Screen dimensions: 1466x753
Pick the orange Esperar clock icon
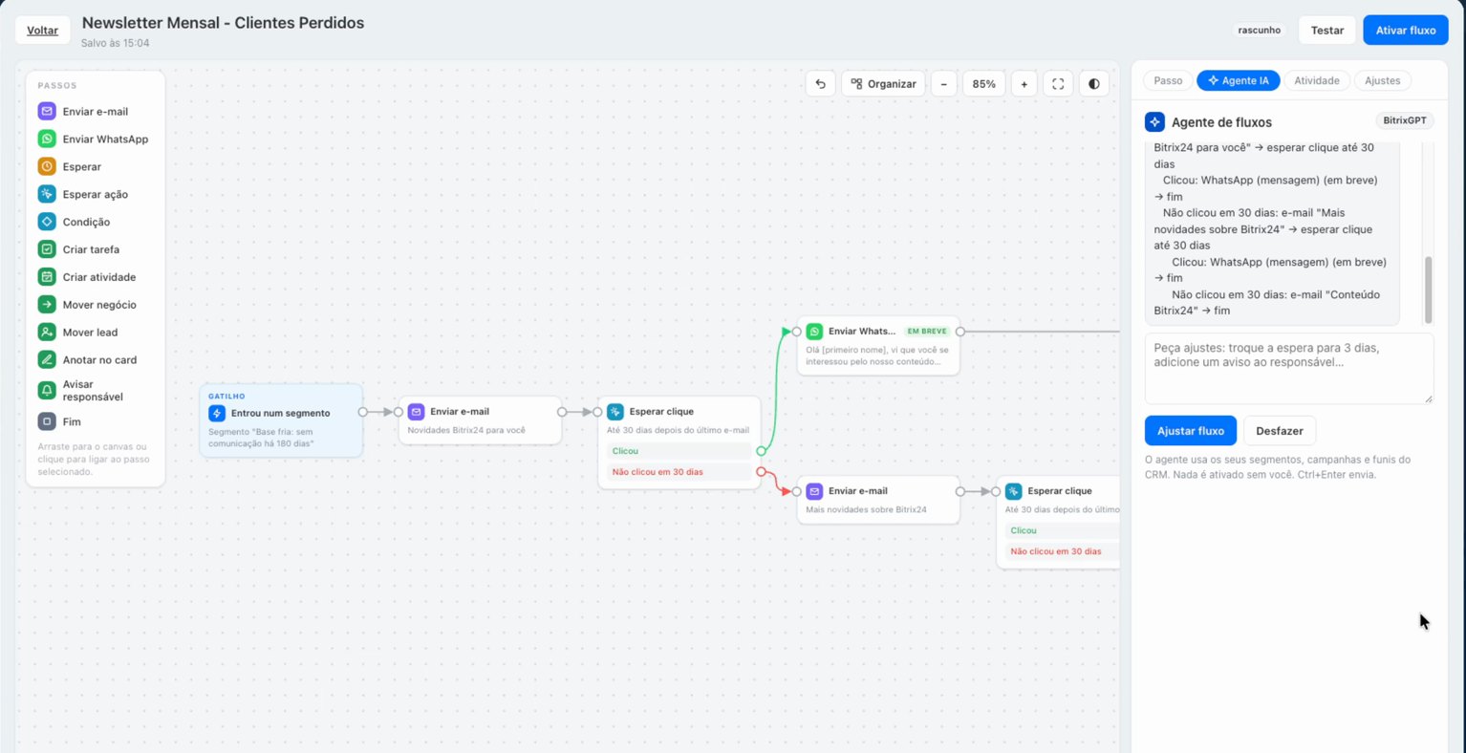(47, 166)
